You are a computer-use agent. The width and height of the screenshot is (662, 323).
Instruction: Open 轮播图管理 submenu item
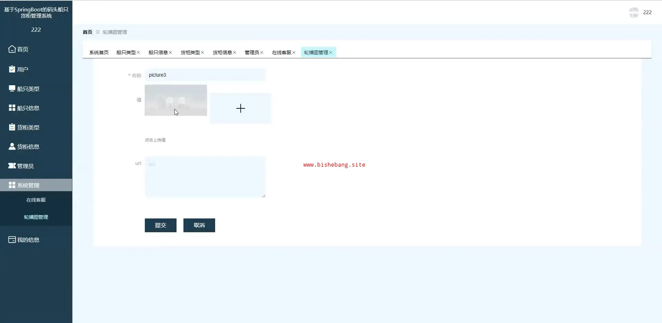pyautogui.click(x=36, y=217)
